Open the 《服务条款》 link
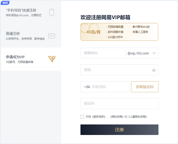The image size is (178, 144). pyautogui.click(x=99, y=117)
